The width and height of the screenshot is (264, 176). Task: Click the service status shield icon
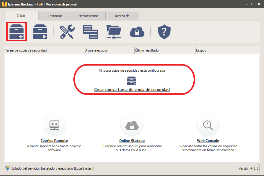7,168
